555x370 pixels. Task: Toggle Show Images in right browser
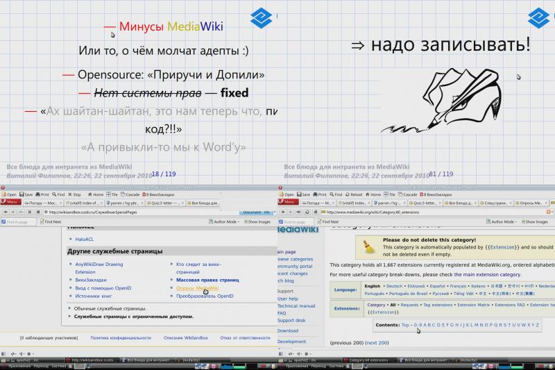535,222
